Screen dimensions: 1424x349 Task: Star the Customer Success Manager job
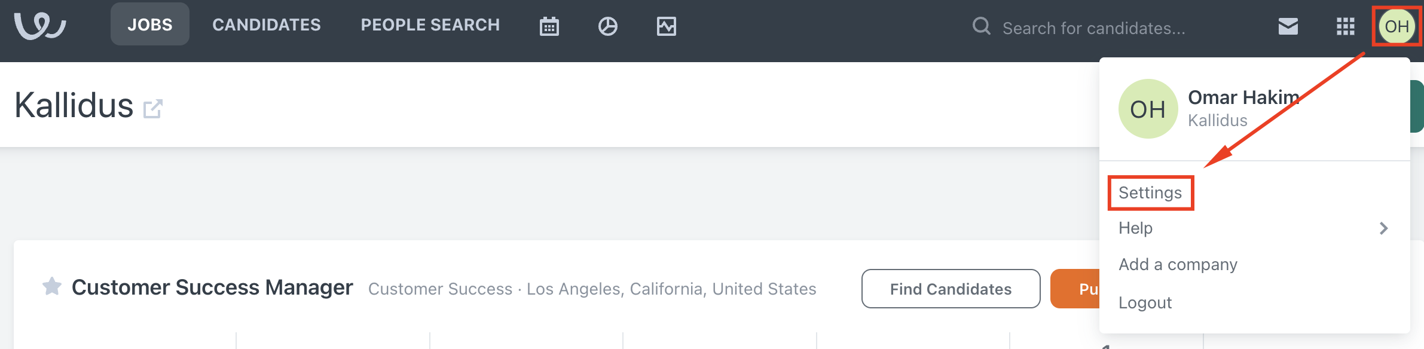click(52, 287)
